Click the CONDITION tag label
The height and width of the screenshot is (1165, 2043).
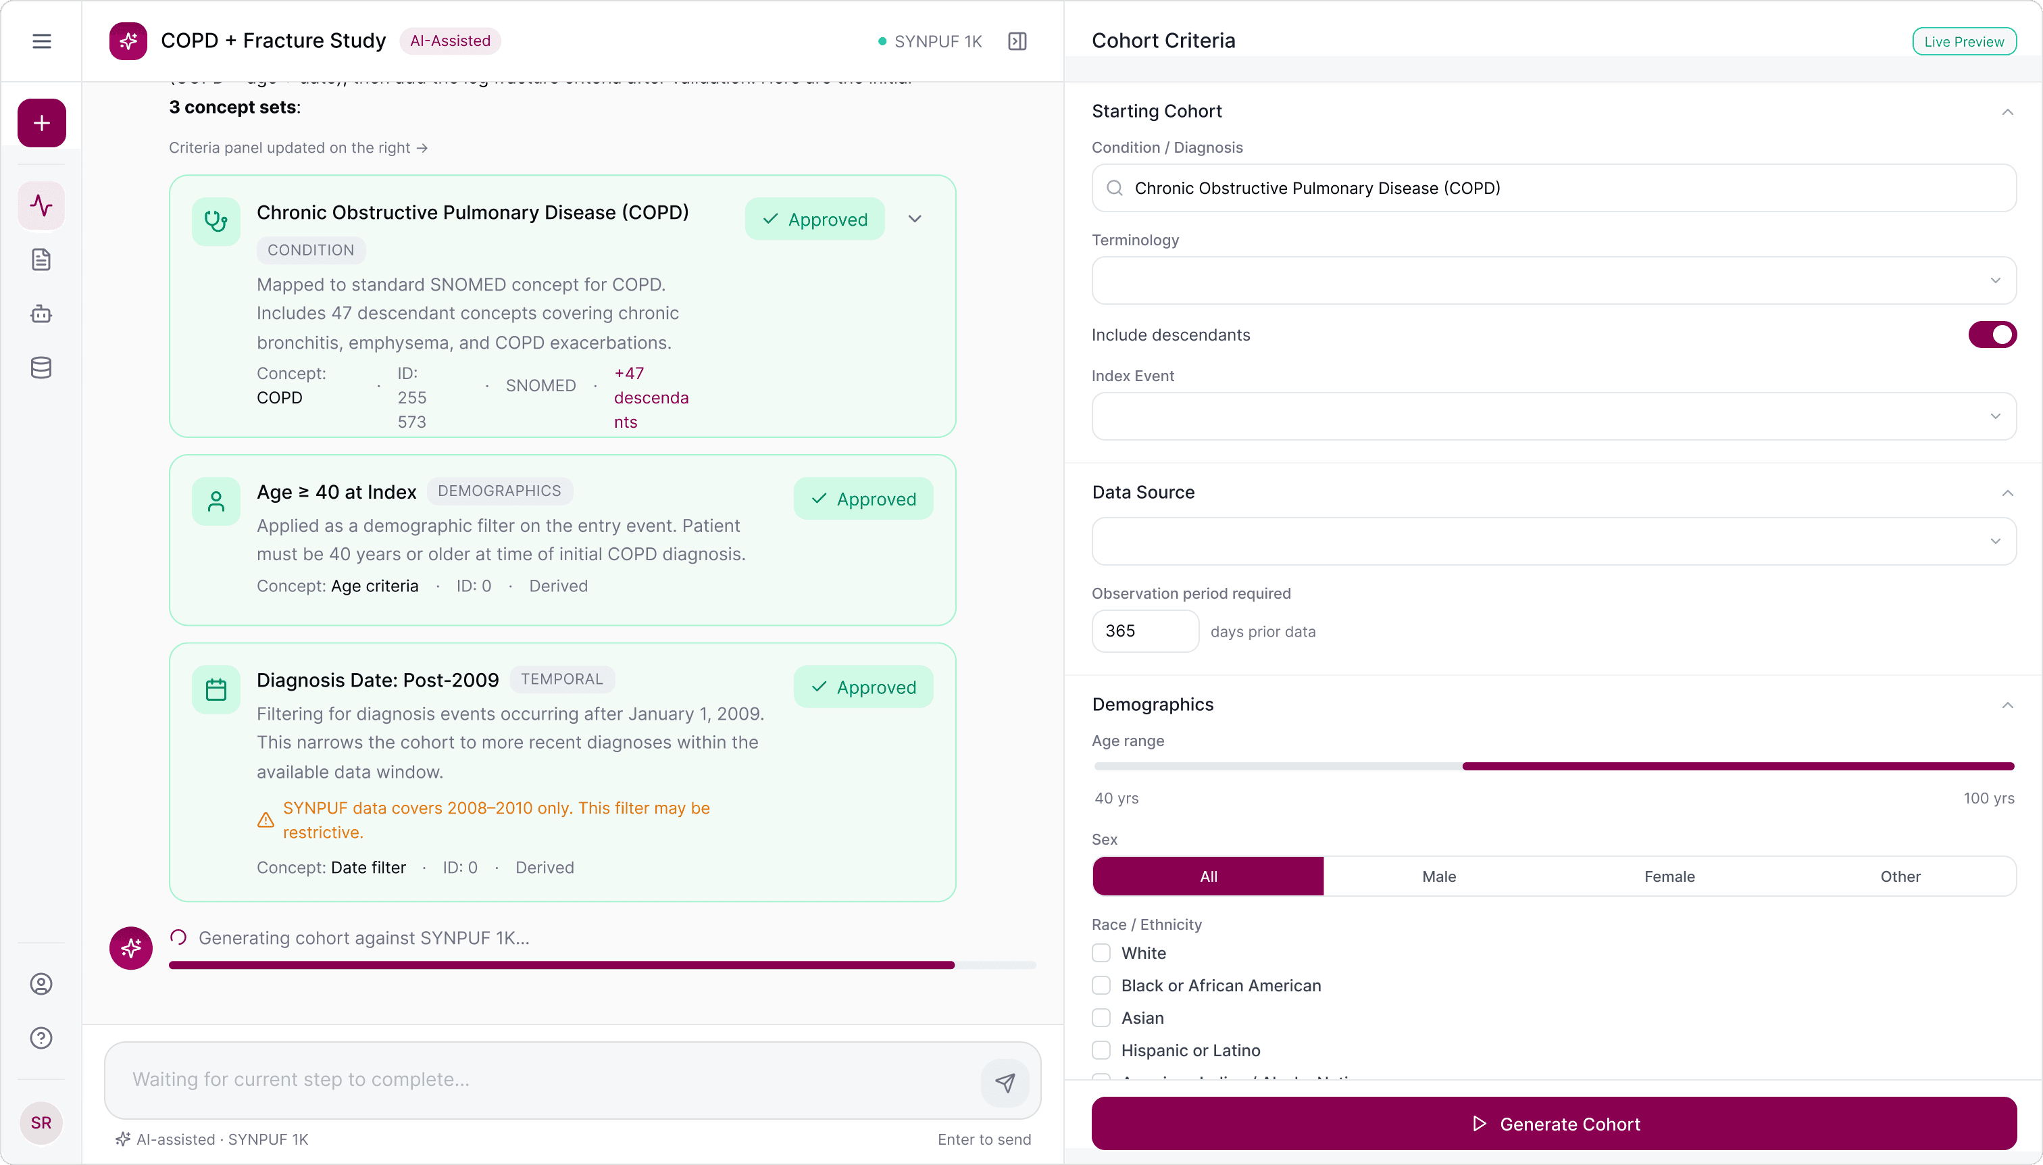311,251
